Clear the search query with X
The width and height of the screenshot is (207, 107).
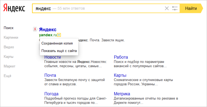[x=167, y=9]
